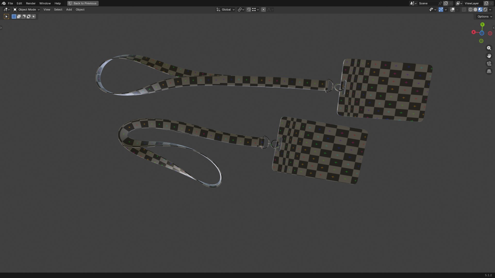Click the Blender logo icon
This screenshot has width=495, height=278.
click(4, 3)
